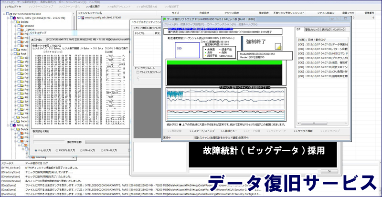
Task: Click the >>詳細ビュー button
Action: (x=228, y=131)
